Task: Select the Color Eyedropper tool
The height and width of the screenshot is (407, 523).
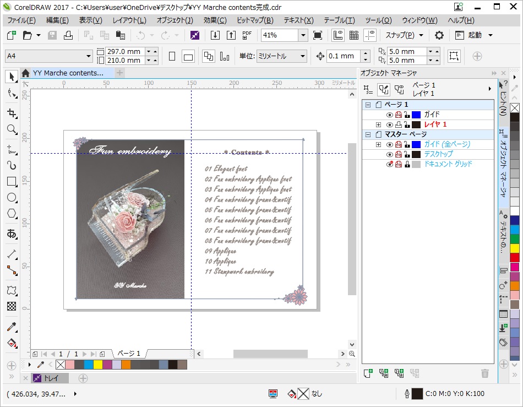Action: coord(12,327)
